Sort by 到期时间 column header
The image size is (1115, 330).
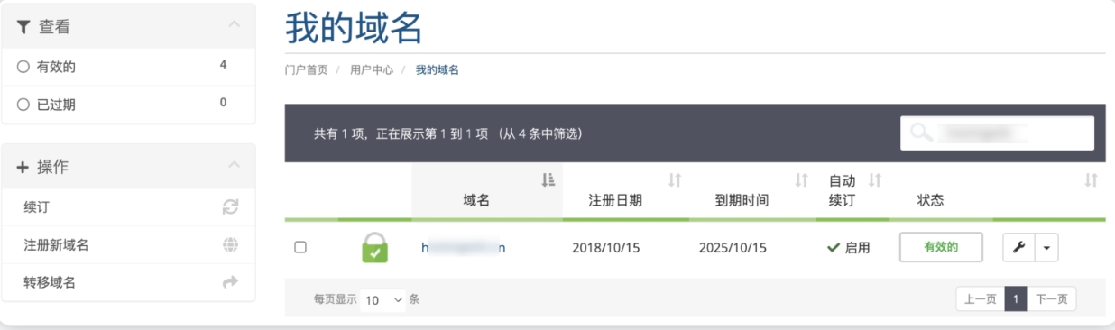(752, 190)
